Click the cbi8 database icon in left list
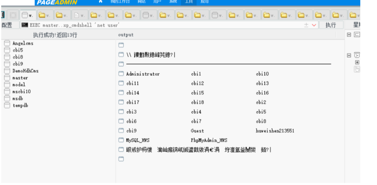The width and height of the screenshot is (377, 185). tap(7, 57)
